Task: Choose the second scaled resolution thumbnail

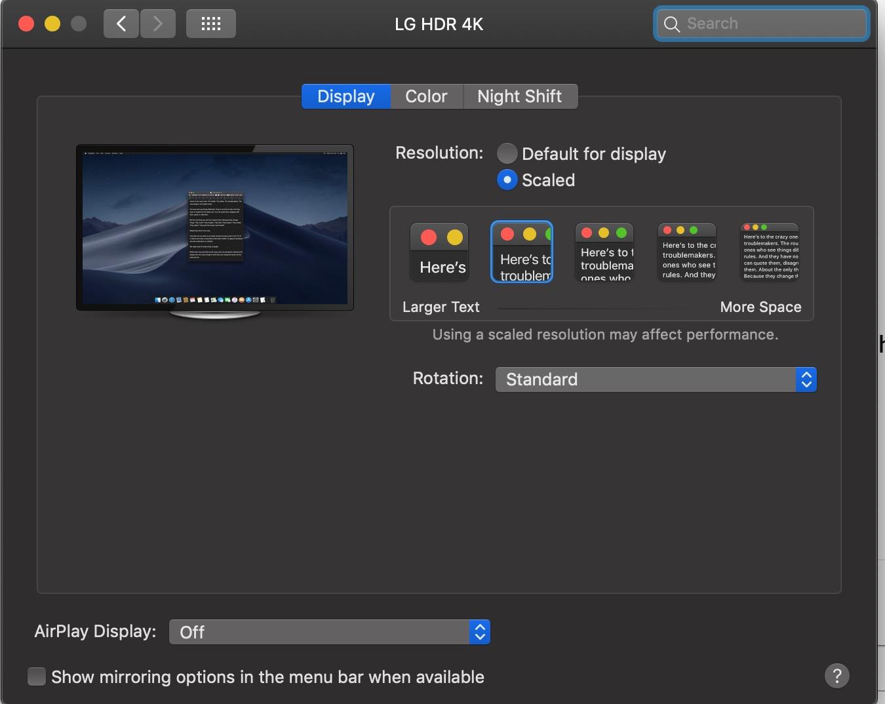Action: (x=522, y=252)
